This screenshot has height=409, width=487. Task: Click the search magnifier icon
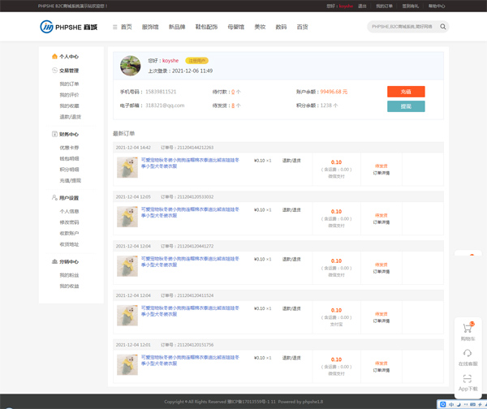click(443, 27)
